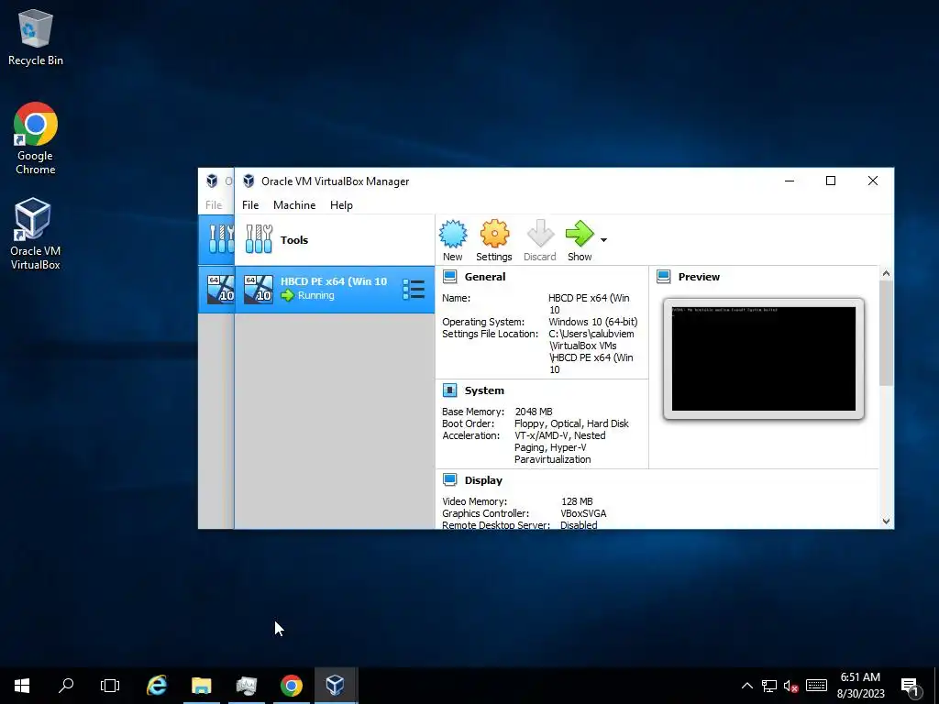Click the taskbar search magnifier
Viewport: 939px width, 704px height.
tap(66, 686)
